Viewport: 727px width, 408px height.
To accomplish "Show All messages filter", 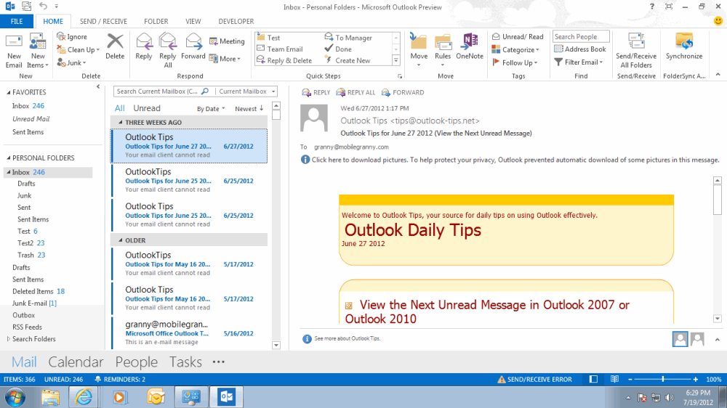I will [x=120, y=108].
